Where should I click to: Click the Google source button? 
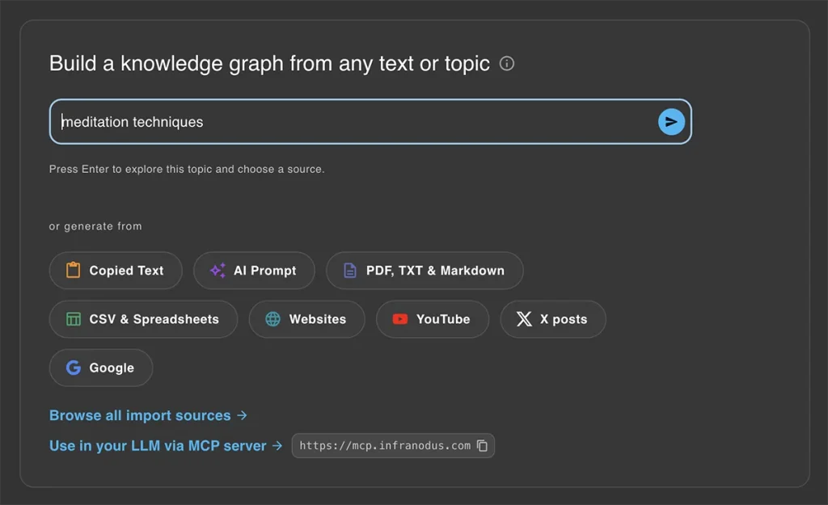coord(101,368)
